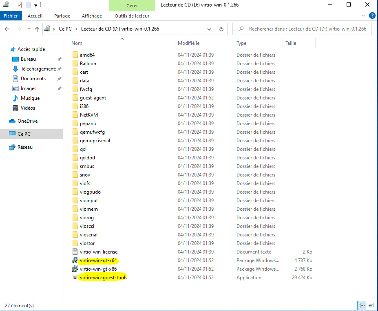
Task: Click the blue help question mark icon
Action: (x=372, y=15)
